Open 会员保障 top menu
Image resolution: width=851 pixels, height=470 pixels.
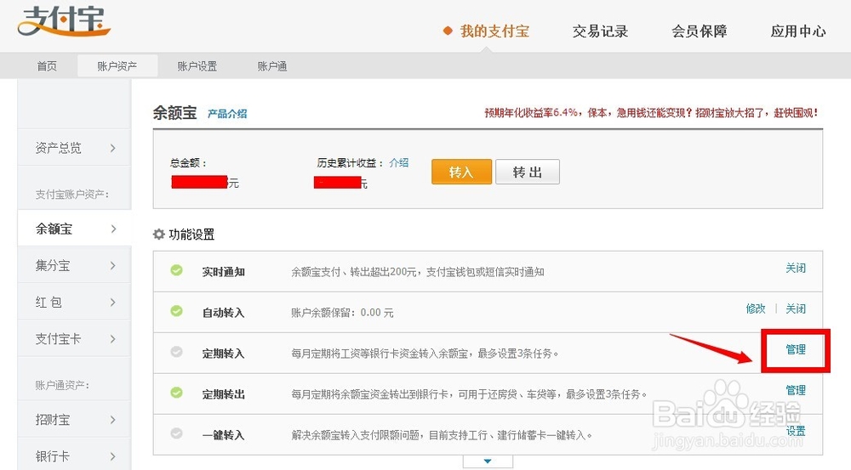click(699, 31)
